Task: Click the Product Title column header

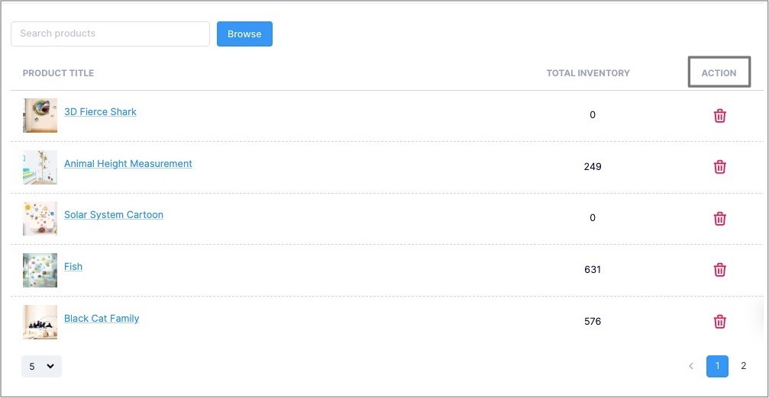Action: coord(58,73)
